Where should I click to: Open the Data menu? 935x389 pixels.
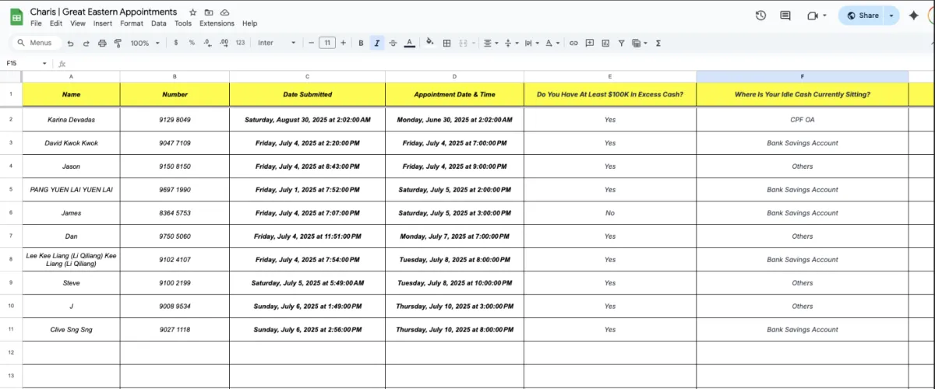pos(159,23)
